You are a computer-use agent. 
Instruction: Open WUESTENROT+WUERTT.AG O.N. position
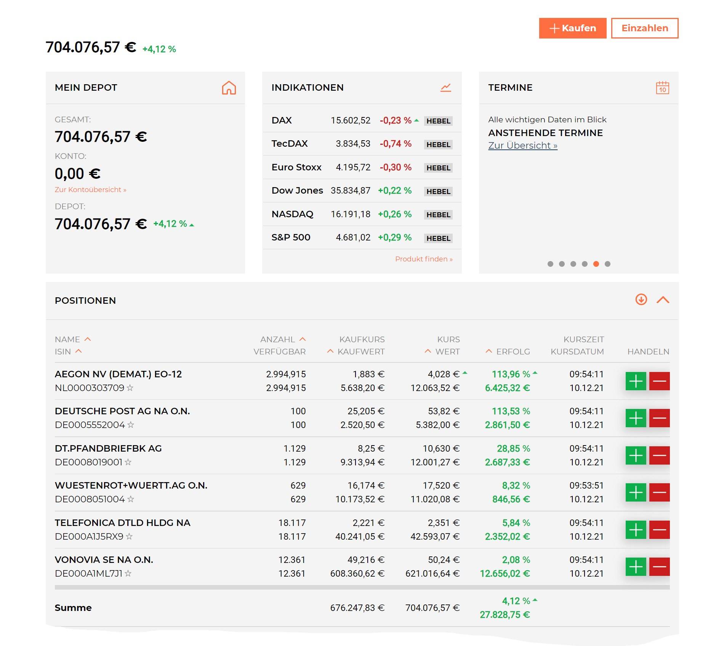tap(131, 486)
